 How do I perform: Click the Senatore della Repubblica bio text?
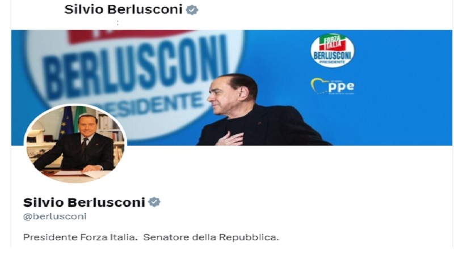[x=211, y=237]
